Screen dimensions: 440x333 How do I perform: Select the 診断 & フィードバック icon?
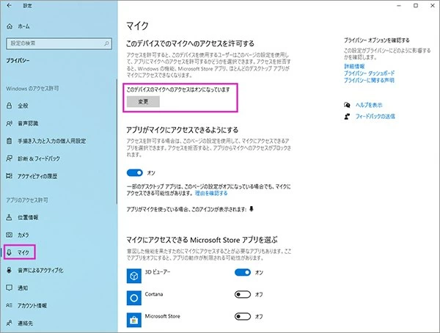pyautogui.click(x=10, y=158)
